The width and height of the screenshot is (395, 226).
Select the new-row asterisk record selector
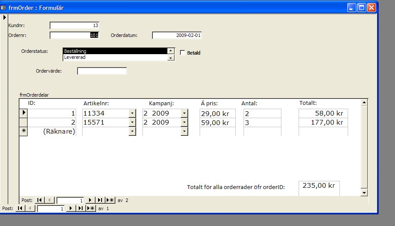(23, 131)
